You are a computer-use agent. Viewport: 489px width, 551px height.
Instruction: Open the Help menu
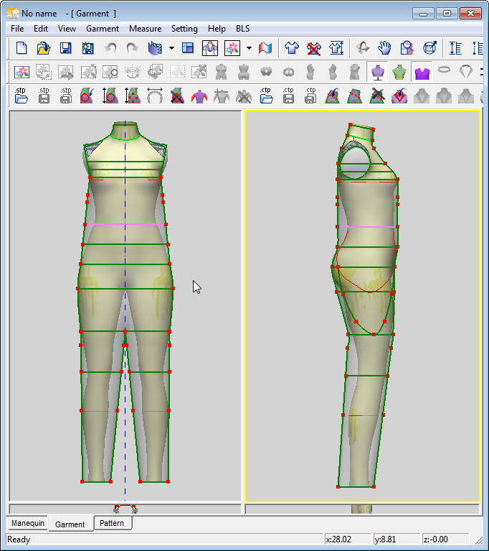(217, 29)
